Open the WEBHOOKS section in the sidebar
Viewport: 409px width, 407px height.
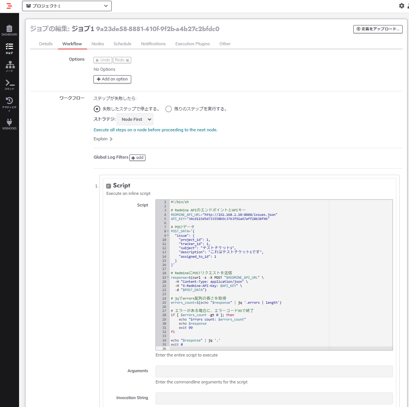coord(9,123)
